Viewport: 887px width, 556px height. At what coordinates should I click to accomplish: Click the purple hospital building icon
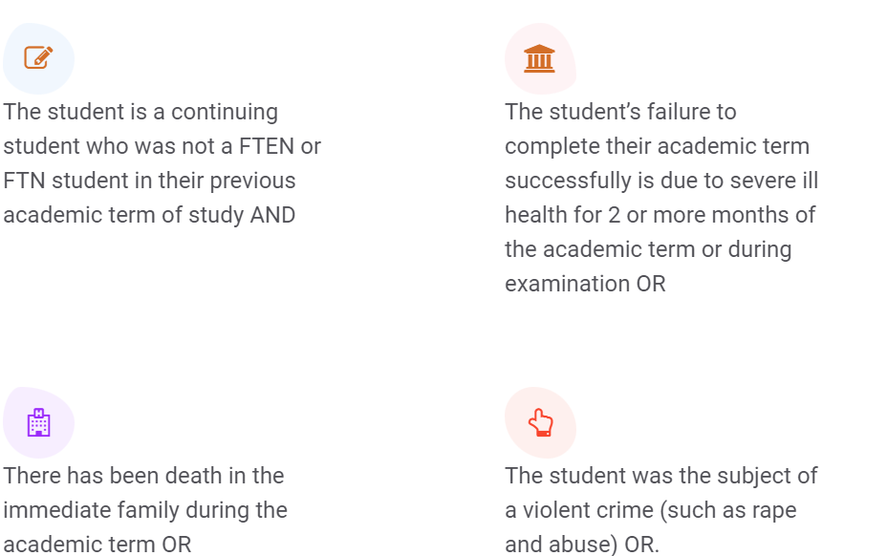pyautogui.click(x=38, y=422)
